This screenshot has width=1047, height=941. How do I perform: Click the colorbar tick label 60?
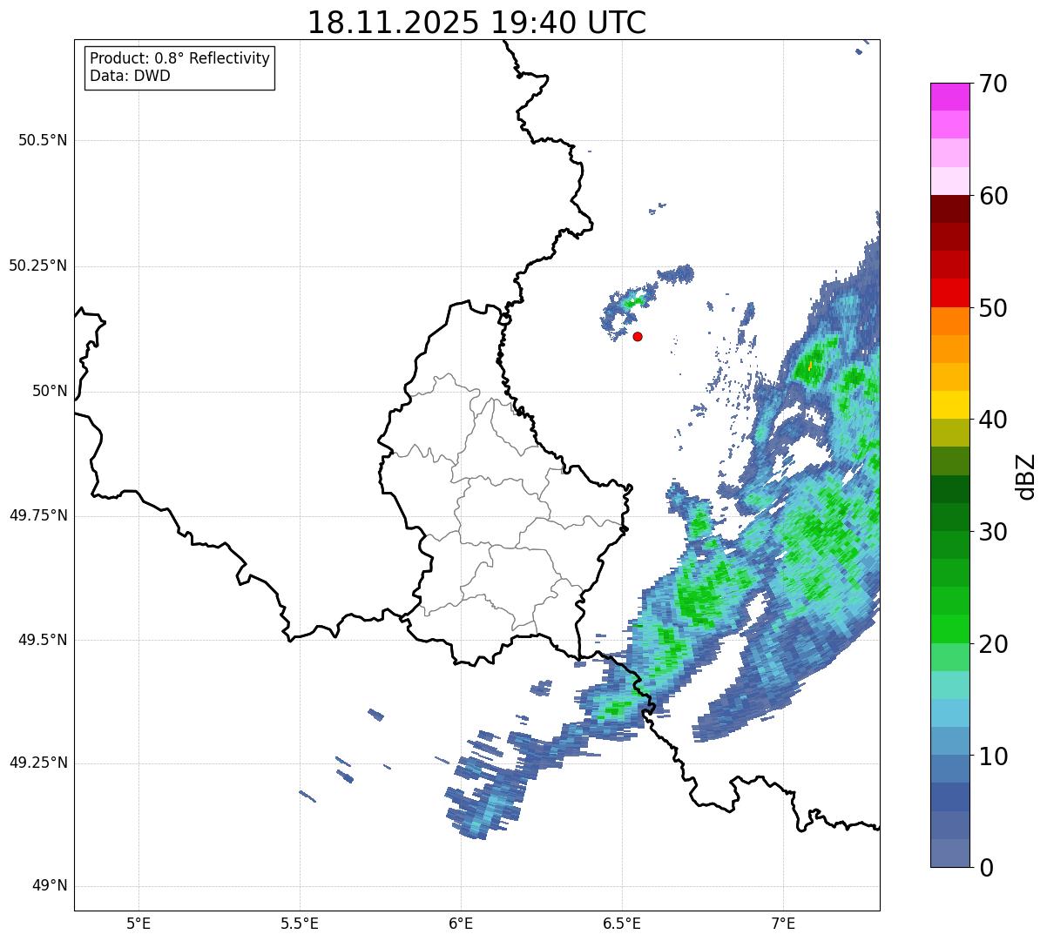[x=993, y=196]
